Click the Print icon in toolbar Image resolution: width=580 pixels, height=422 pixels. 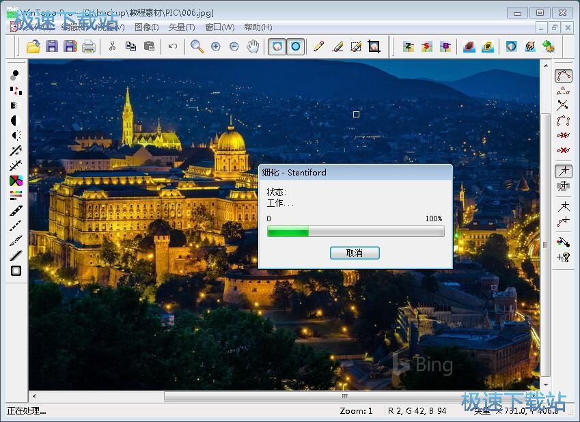click(89, 46)
